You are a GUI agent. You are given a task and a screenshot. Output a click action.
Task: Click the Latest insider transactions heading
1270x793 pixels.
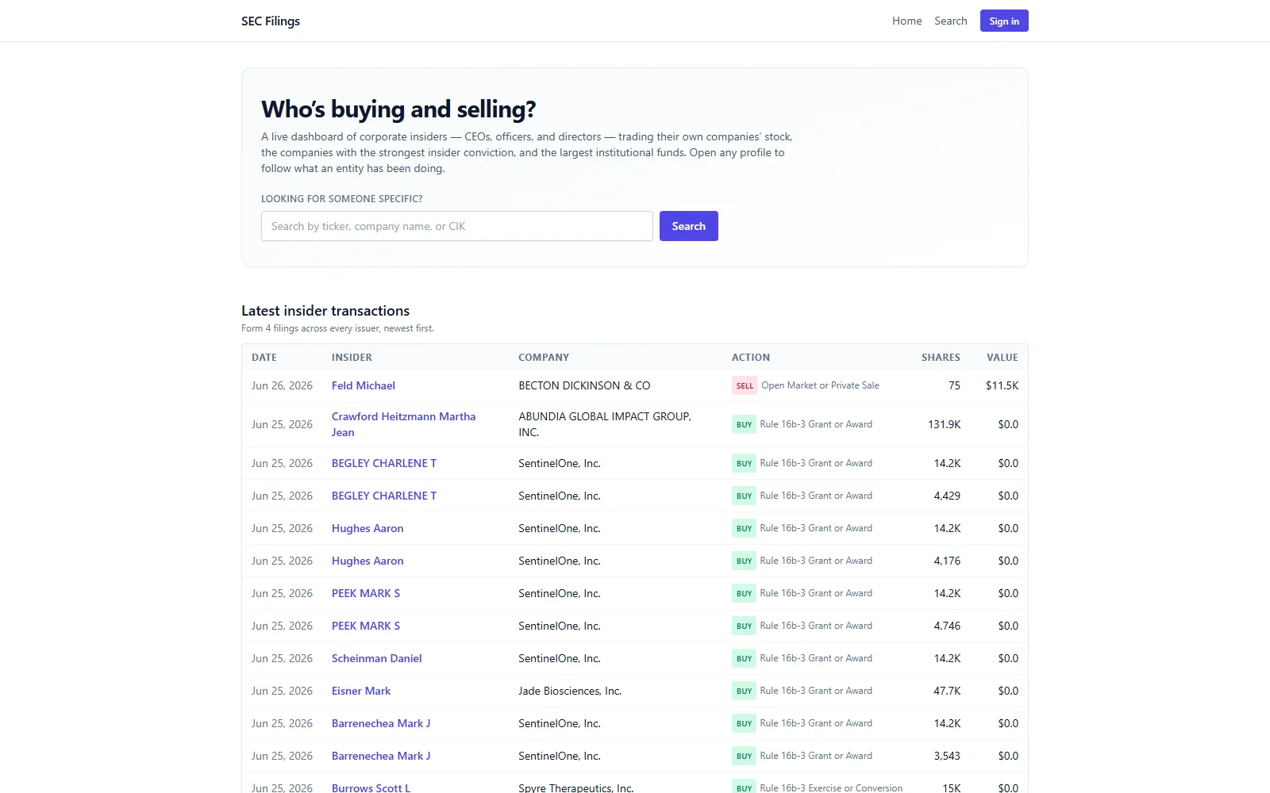tap(325, 311)
